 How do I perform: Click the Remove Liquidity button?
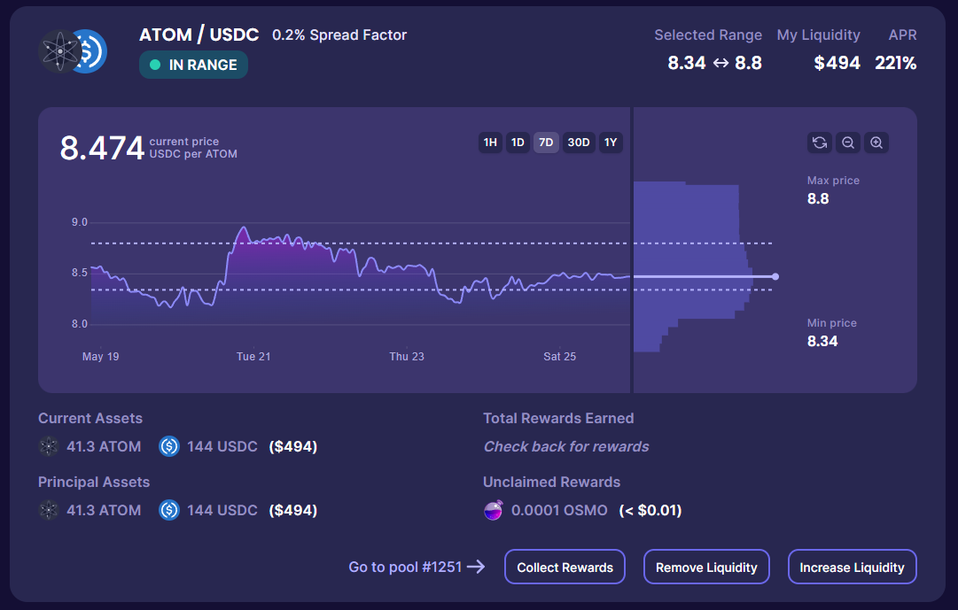pos(706,568)
